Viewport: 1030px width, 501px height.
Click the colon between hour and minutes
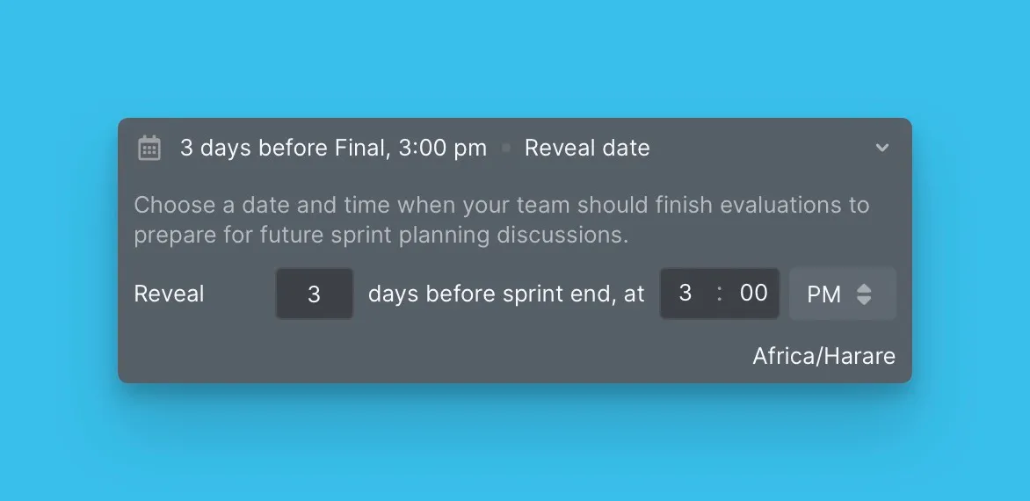[x=719, y=294]
